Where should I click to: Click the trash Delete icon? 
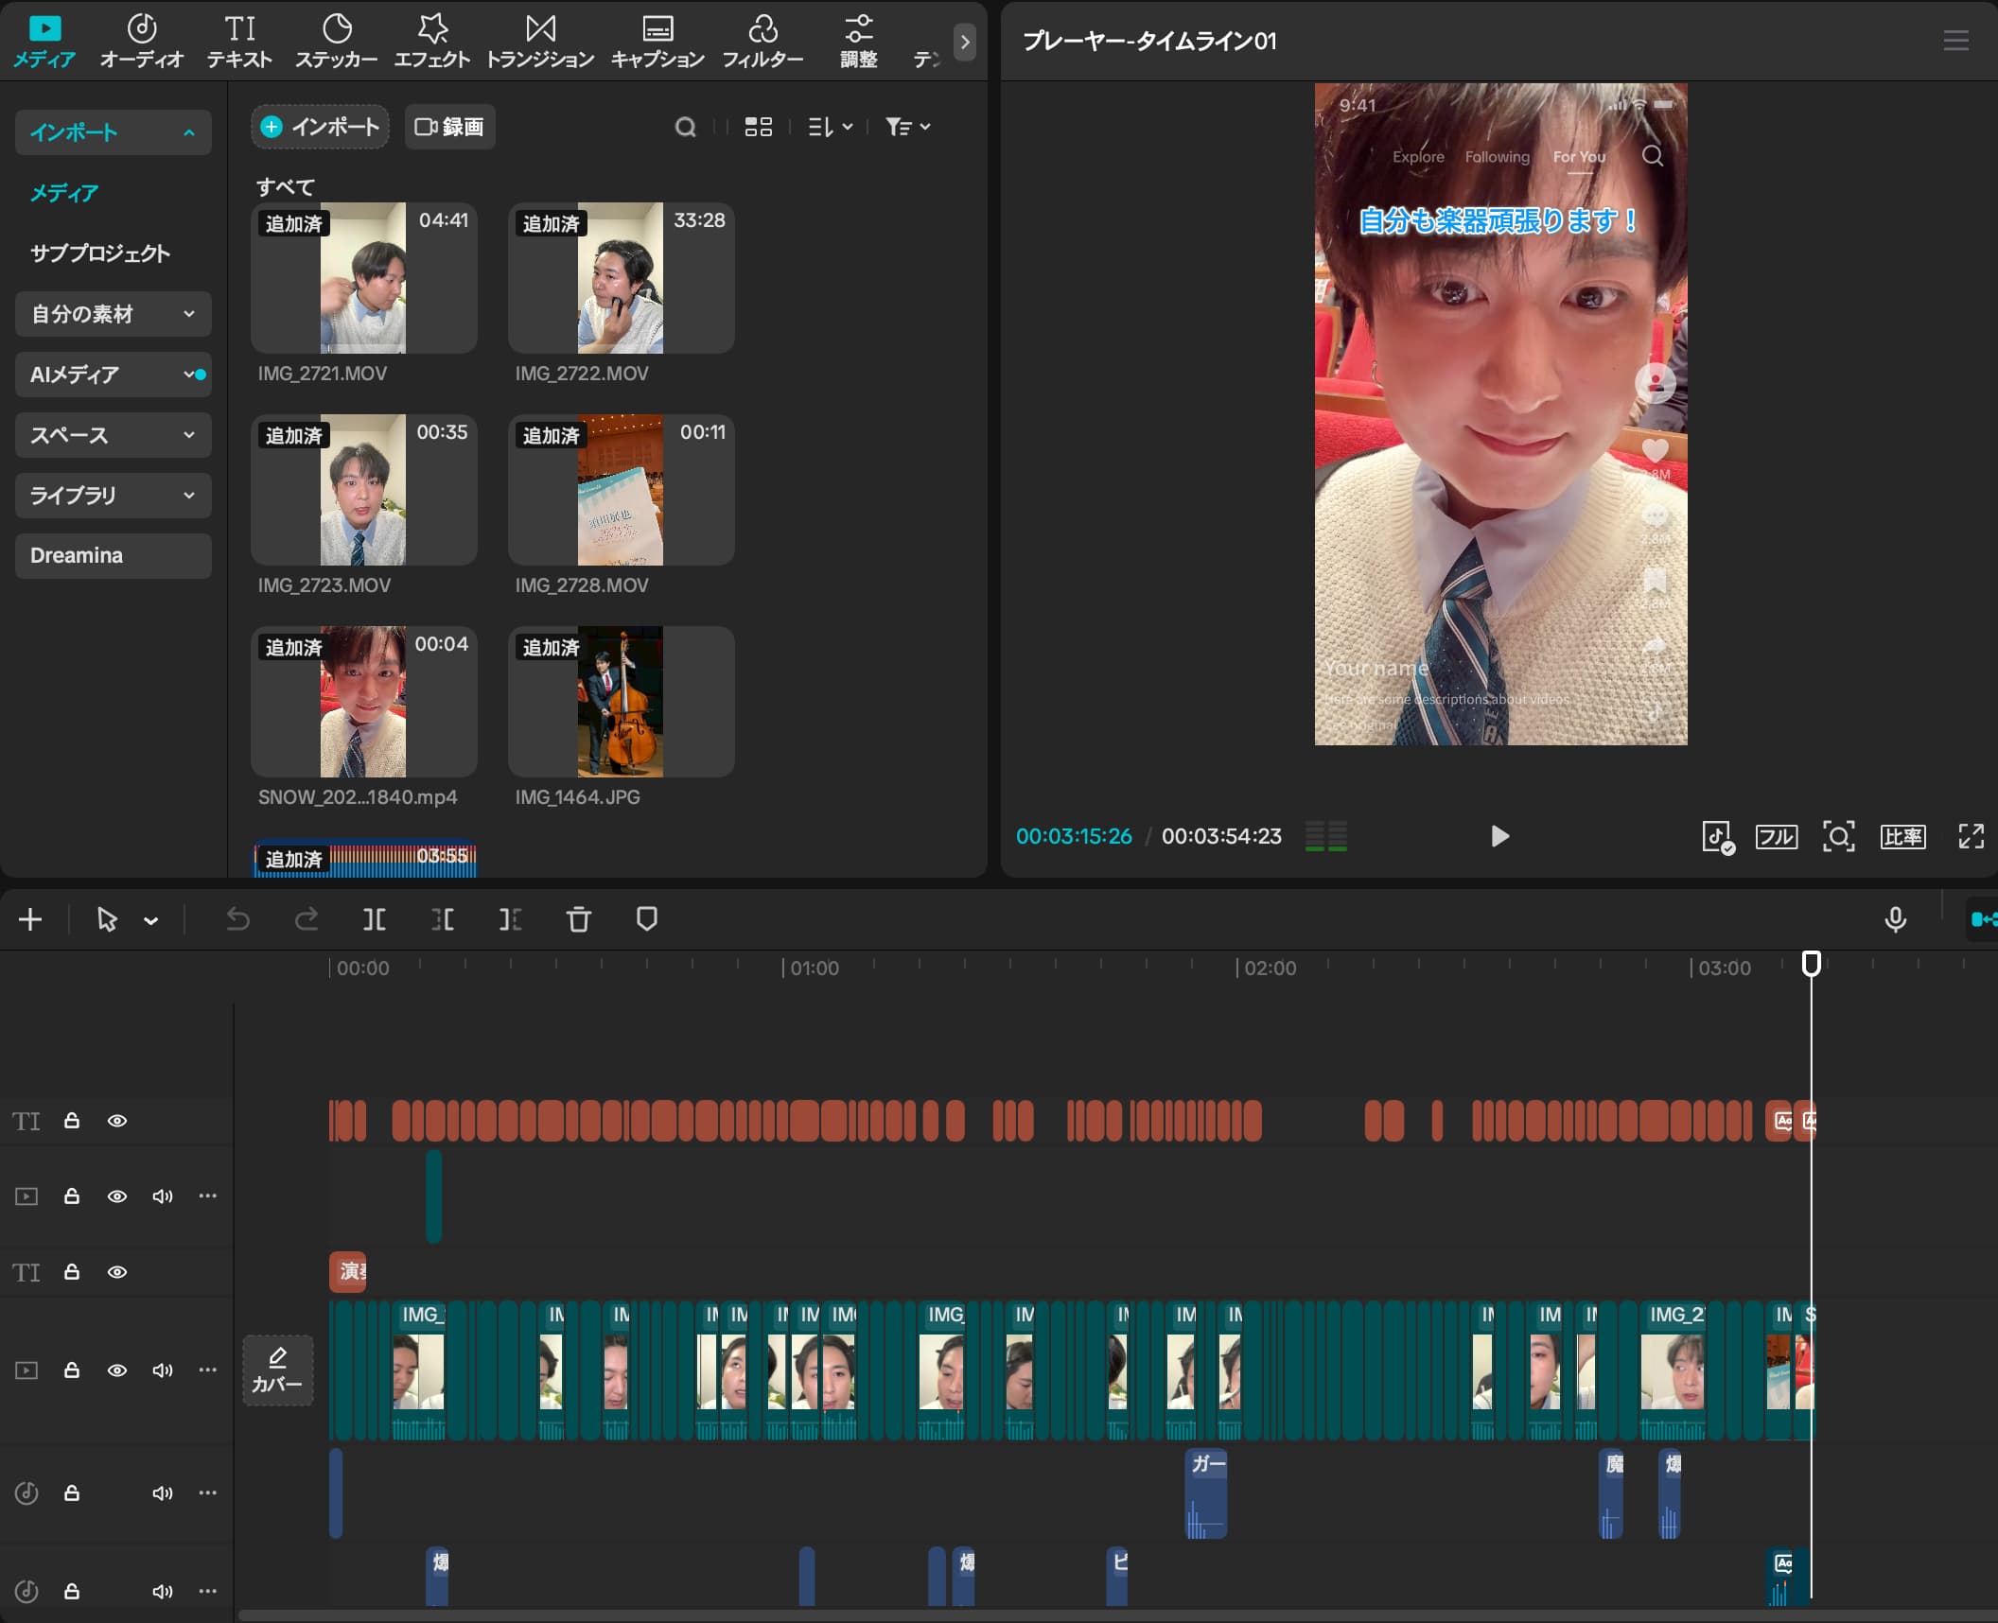tap(578, 919)
